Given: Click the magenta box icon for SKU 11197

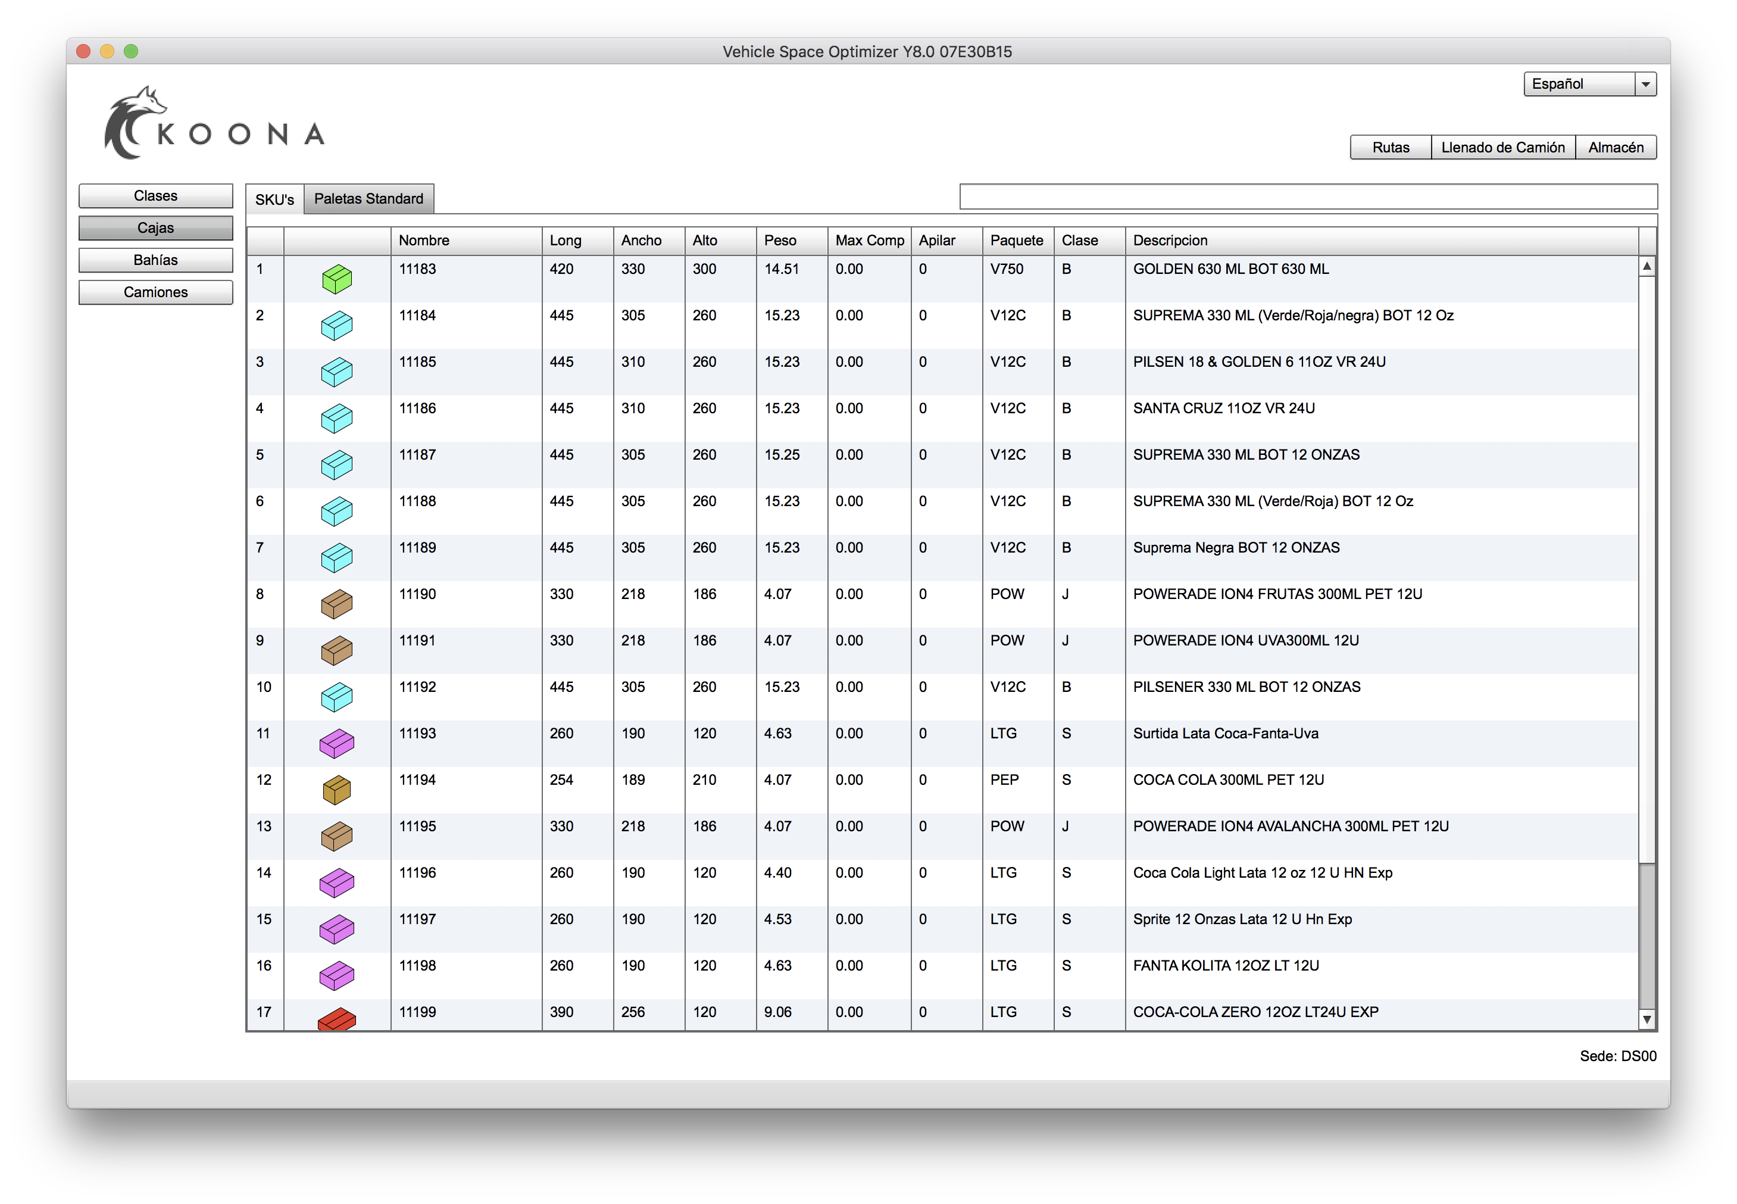Looking at the screenshot, I should pos(336,929).
